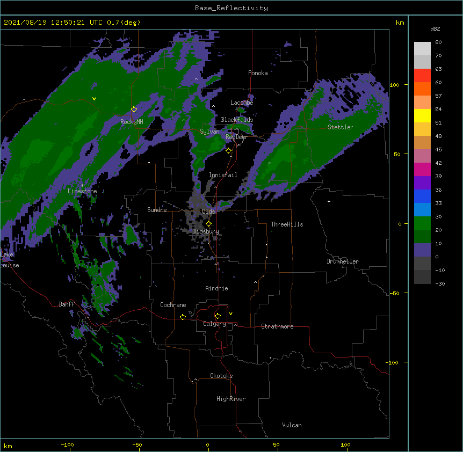Image resolution: width=463 pixels, height=452 pixels.
Task: Click the blue 36 dBZ legend swatch
Action: point(422,196)
